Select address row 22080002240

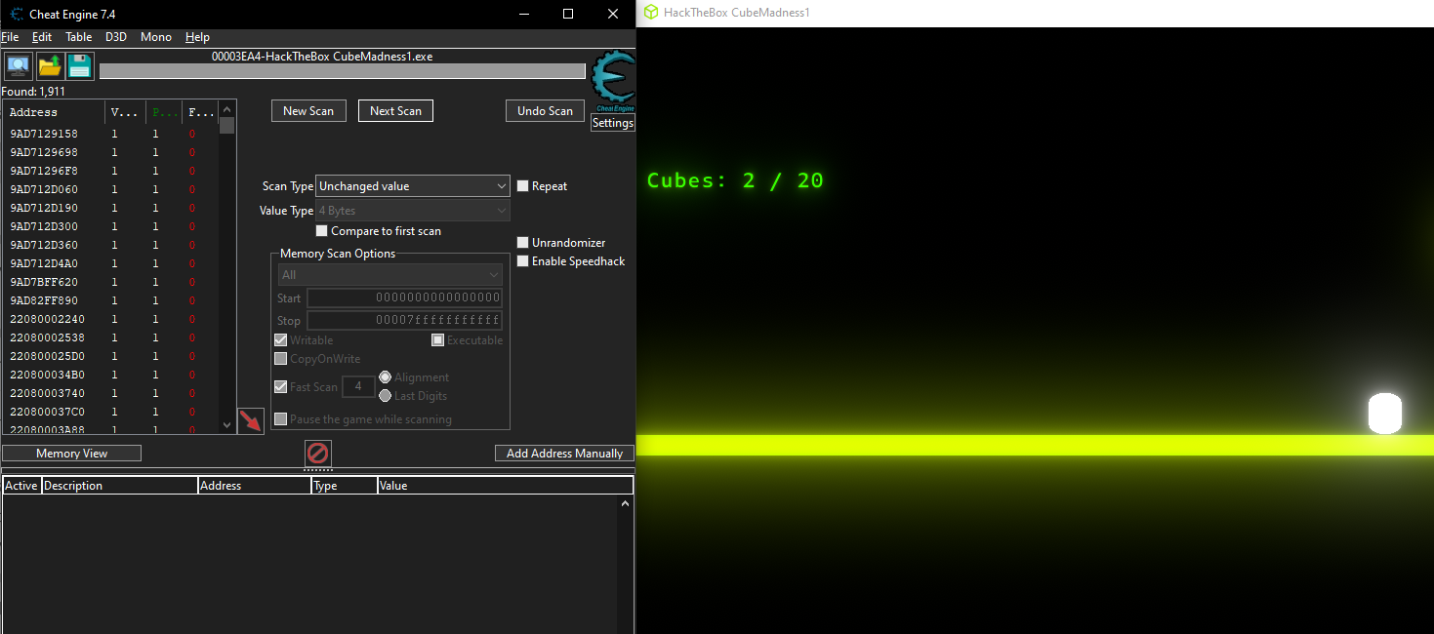(x=111, y=319)
